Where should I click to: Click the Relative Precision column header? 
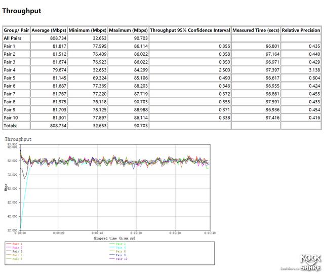point(301,30)
